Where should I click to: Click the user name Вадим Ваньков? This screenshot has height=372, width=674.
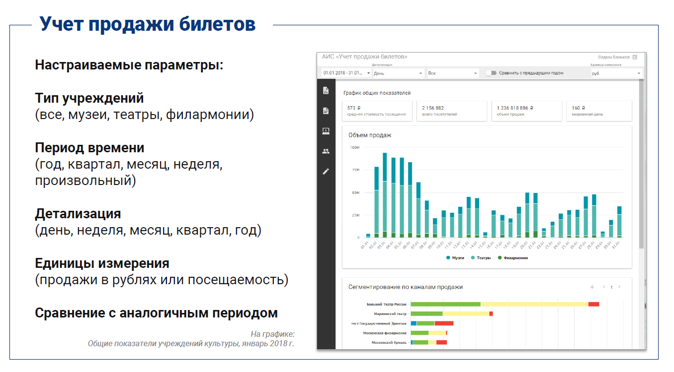(x=614, y=57)
